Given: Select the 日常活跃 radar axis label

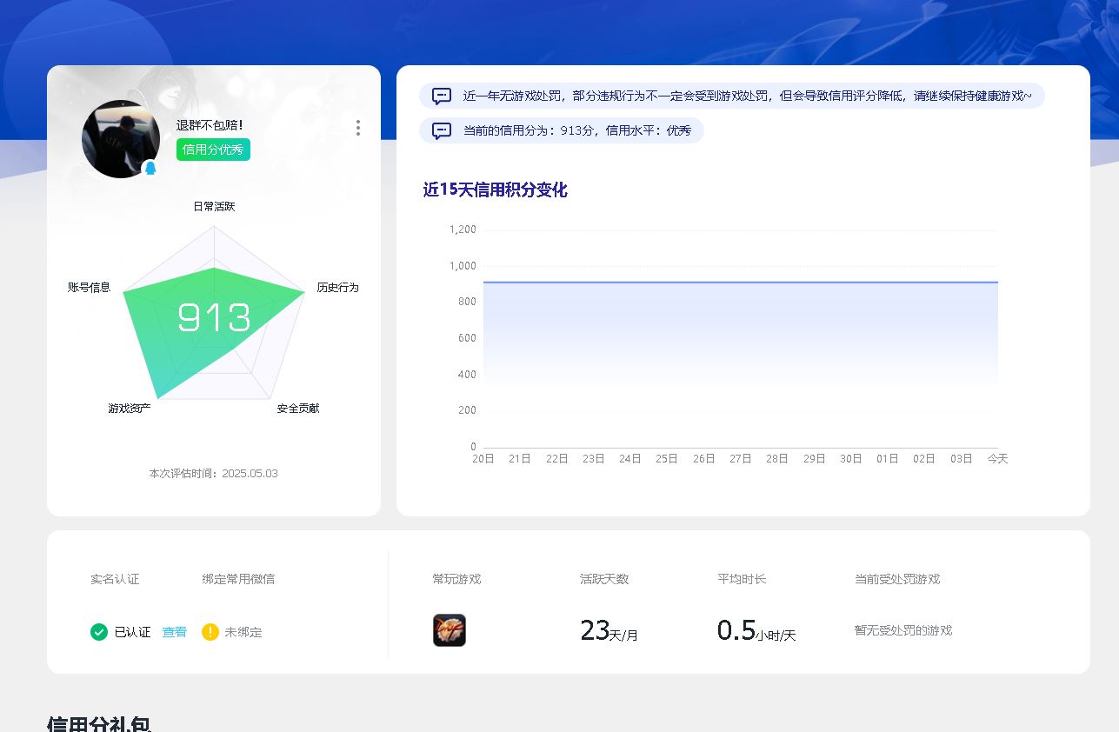Looking at the screenshot, I should pos(214,207).
